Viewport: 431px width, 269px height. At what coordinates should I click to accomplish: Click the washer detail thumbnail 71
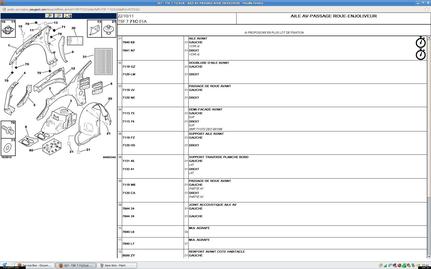tap(8, 147)
